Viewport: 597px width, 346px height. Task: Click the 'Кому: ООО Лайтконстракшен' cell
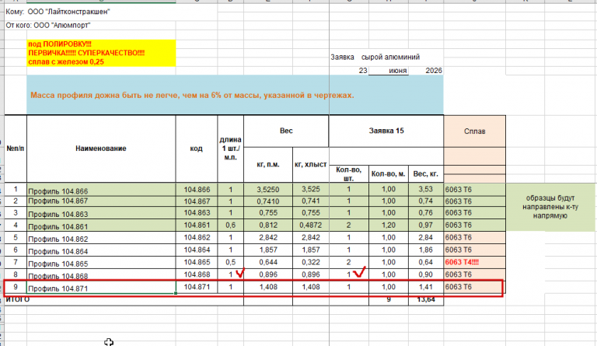(x=58, y=12)
